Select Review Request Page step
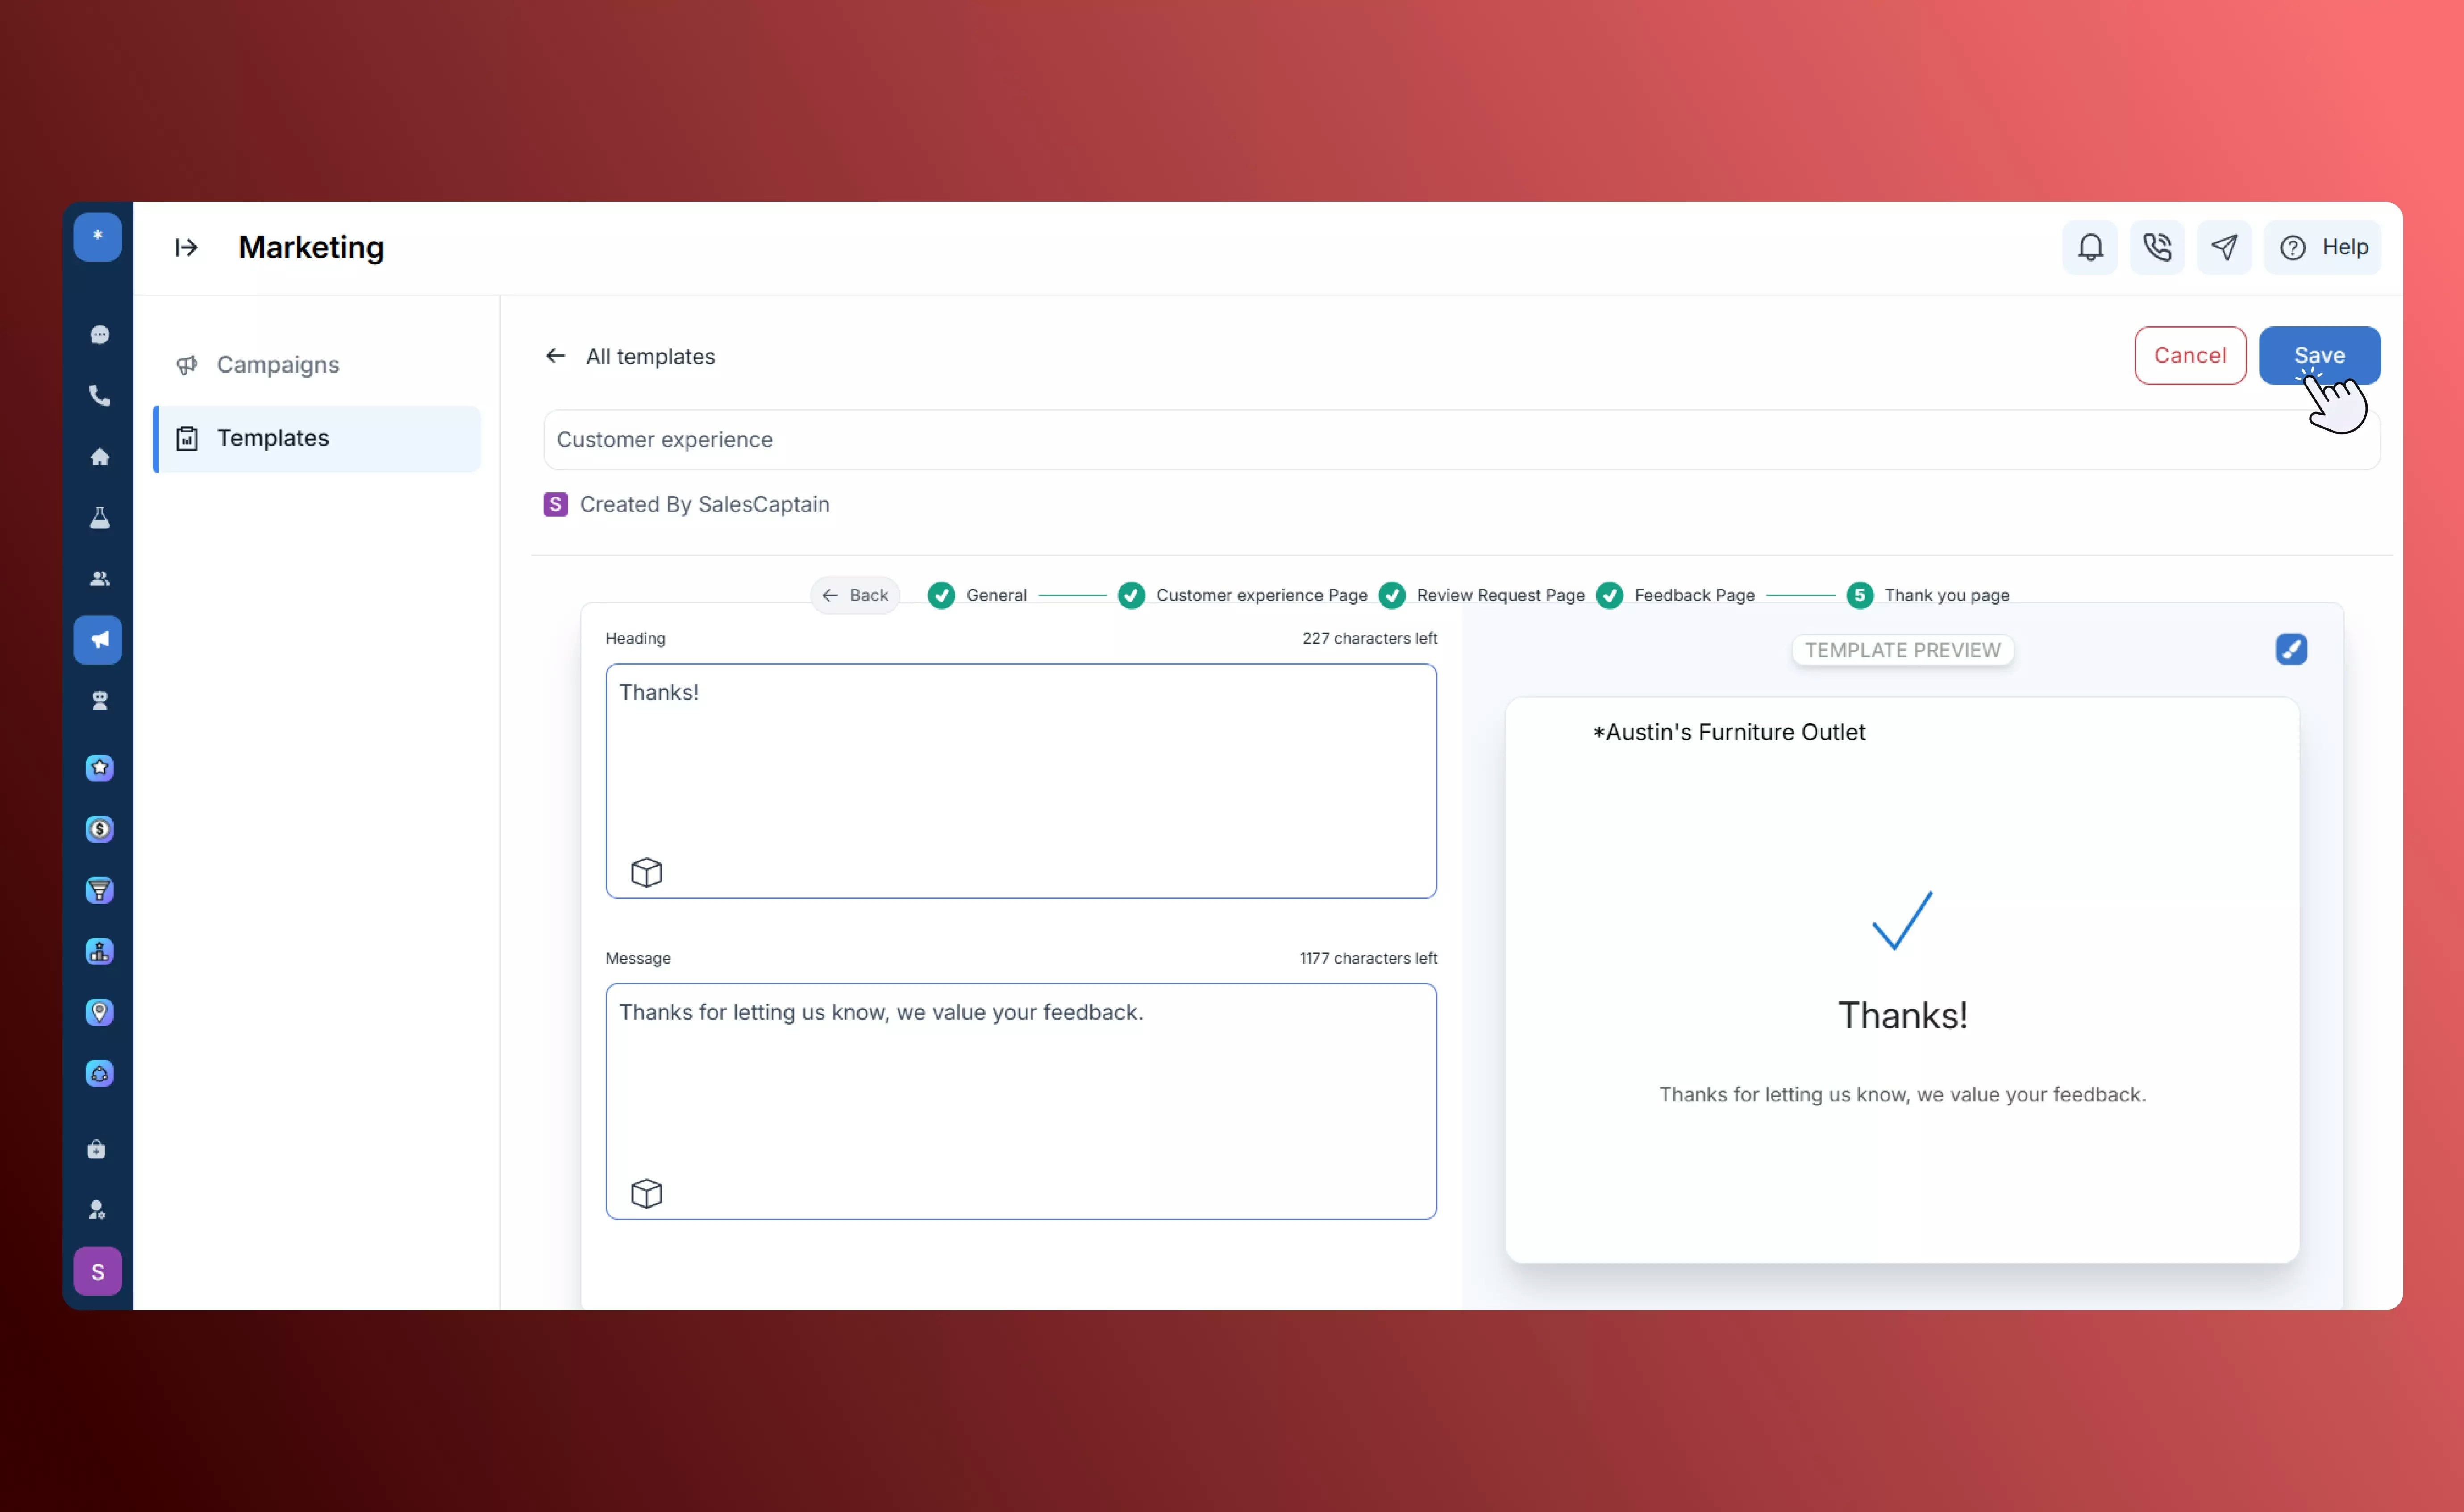The height and width of the screenshot is (1512, 2464). tap(1499, 595)
